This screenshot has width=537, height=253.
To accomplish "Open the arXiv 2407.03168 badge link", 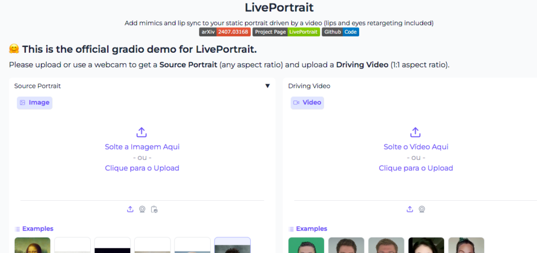I will (224, 32).
